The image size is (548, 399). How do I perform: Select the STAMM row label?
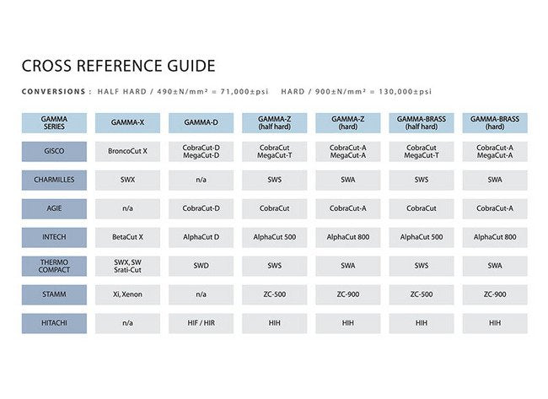(54, 295)
